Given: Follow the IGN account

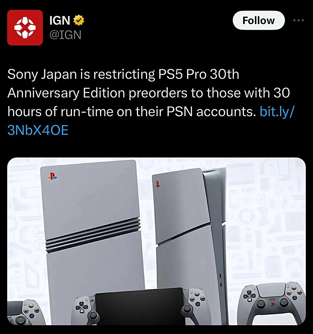Looking at the screenshot, I should [259, 20].
